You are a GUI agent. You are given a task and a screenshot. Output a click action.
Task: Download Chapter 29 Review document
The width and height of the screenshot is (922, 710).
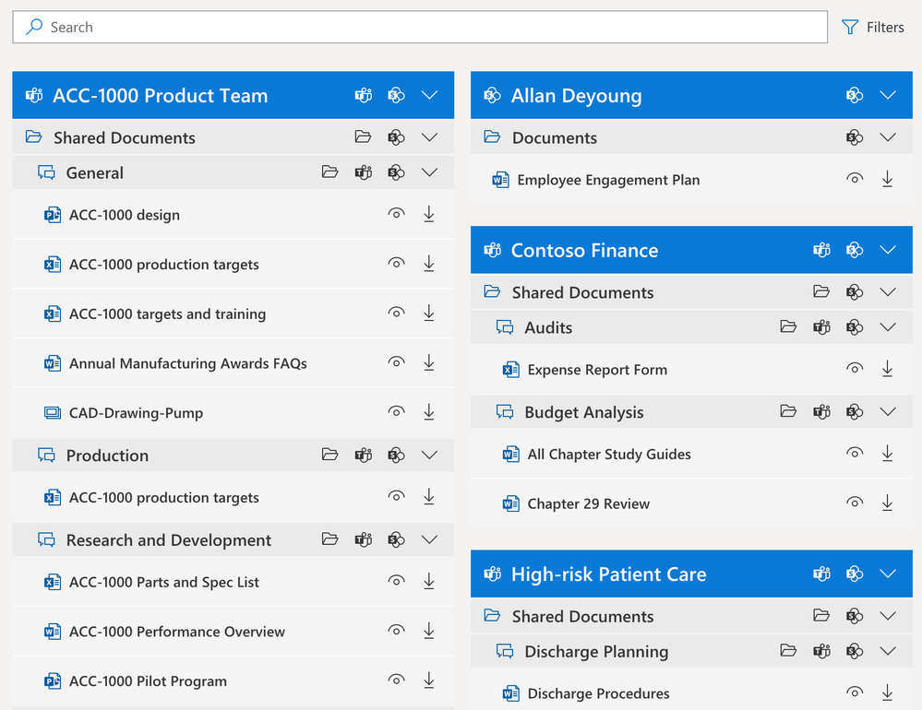click(x=887, y=503)
